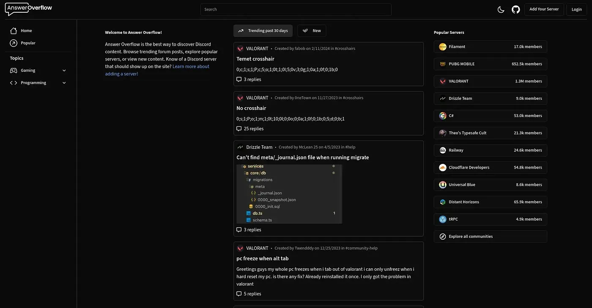Open the Distant Horizons server icon

pyautogui.click(x=443, y=202)
